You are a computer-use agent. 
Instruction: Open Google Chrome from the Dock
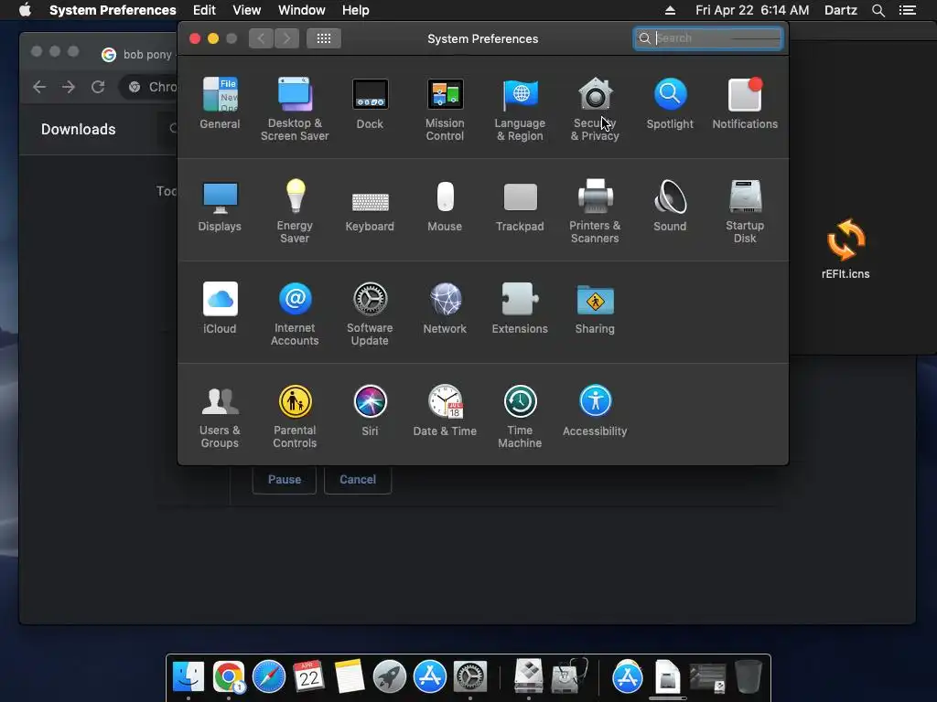229,677
